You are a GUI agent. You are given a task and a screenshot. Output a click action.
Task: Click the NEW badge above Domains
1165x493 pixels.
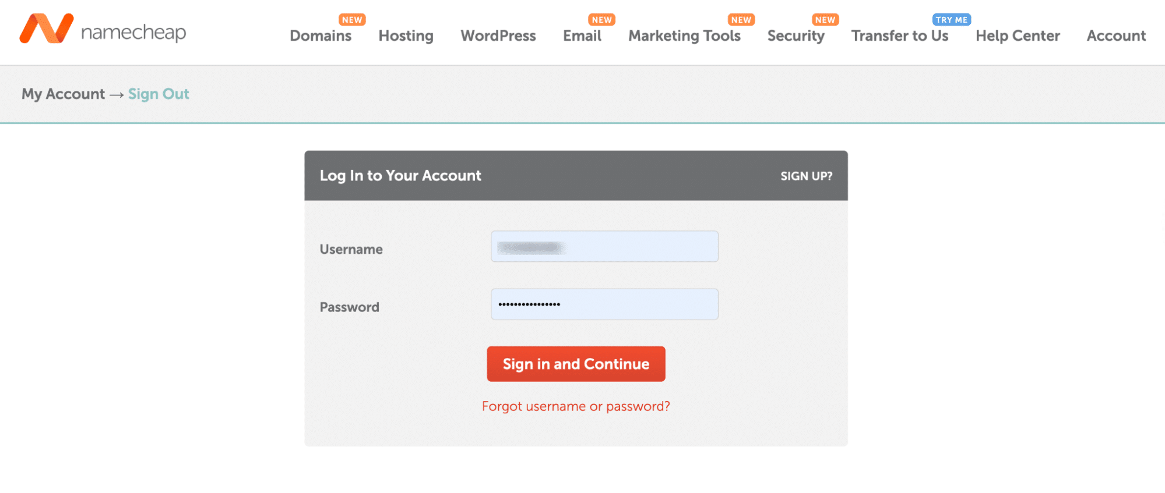352,20
